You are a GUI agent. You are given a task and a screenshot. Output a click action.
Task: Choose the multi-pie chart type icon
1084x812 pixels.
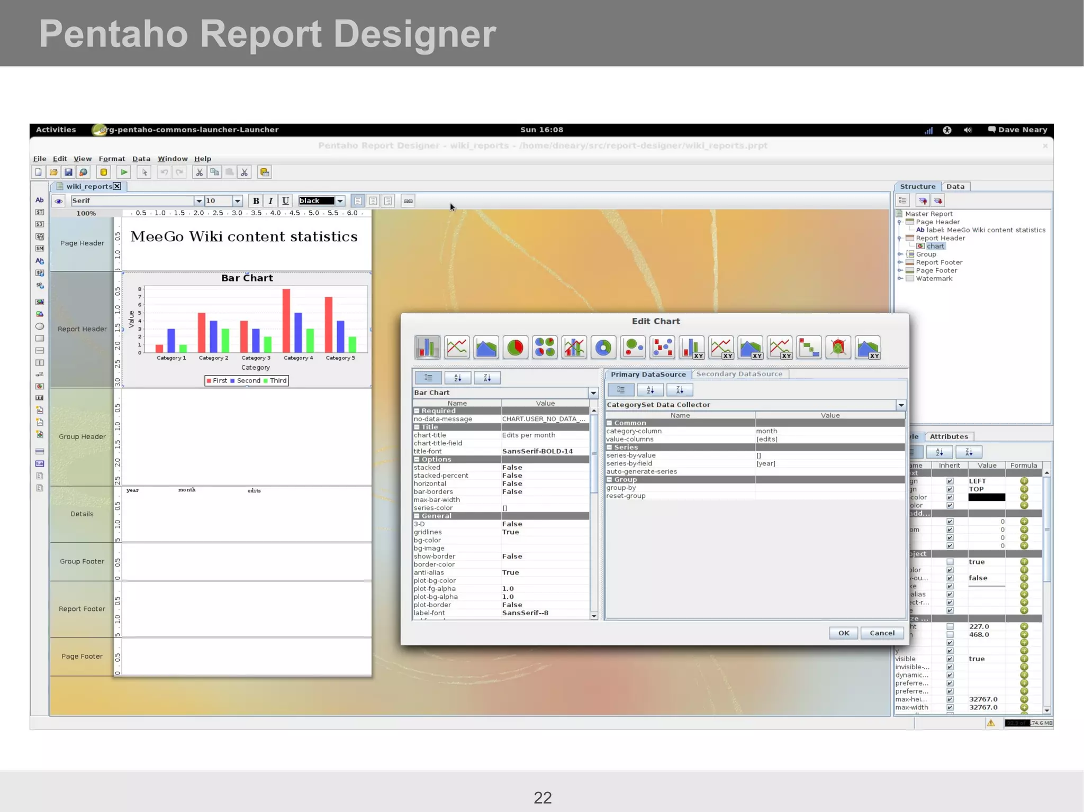point(545,348)
